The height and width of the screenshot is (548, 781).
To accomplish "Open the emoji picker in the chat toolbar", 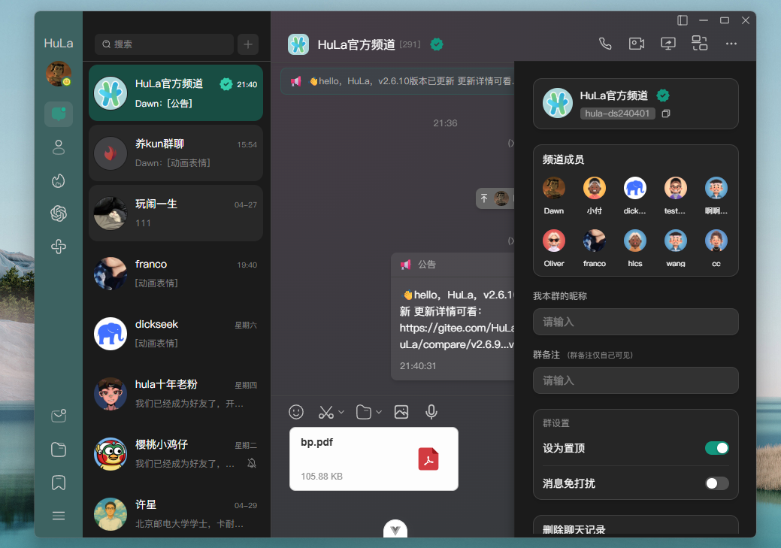I will [x=296, y=412].
